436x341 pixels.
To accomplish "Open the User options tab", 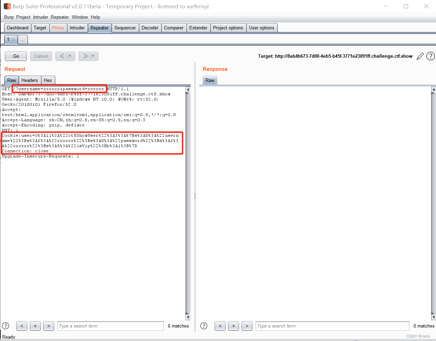I will click(262, 28).
